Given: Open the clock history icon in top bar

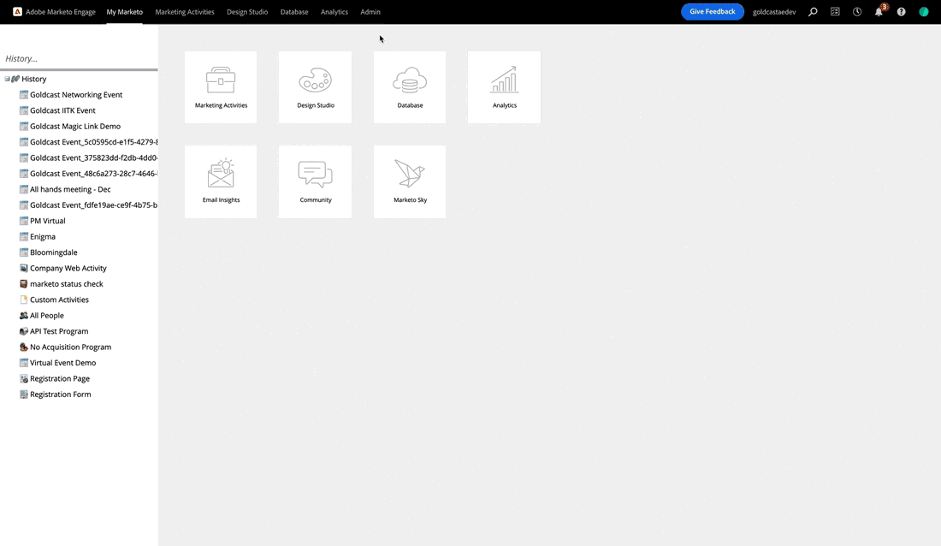Looking at the screenshot, I should (x=857, y=11).
